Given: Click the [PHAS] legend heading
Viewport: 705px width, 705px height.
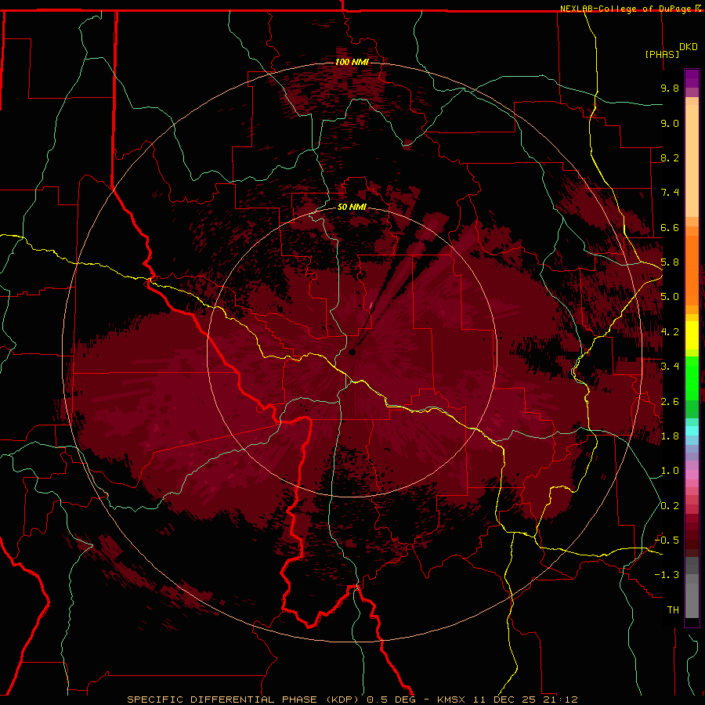Looking at the screenshot, I should [x=662, y=54].
